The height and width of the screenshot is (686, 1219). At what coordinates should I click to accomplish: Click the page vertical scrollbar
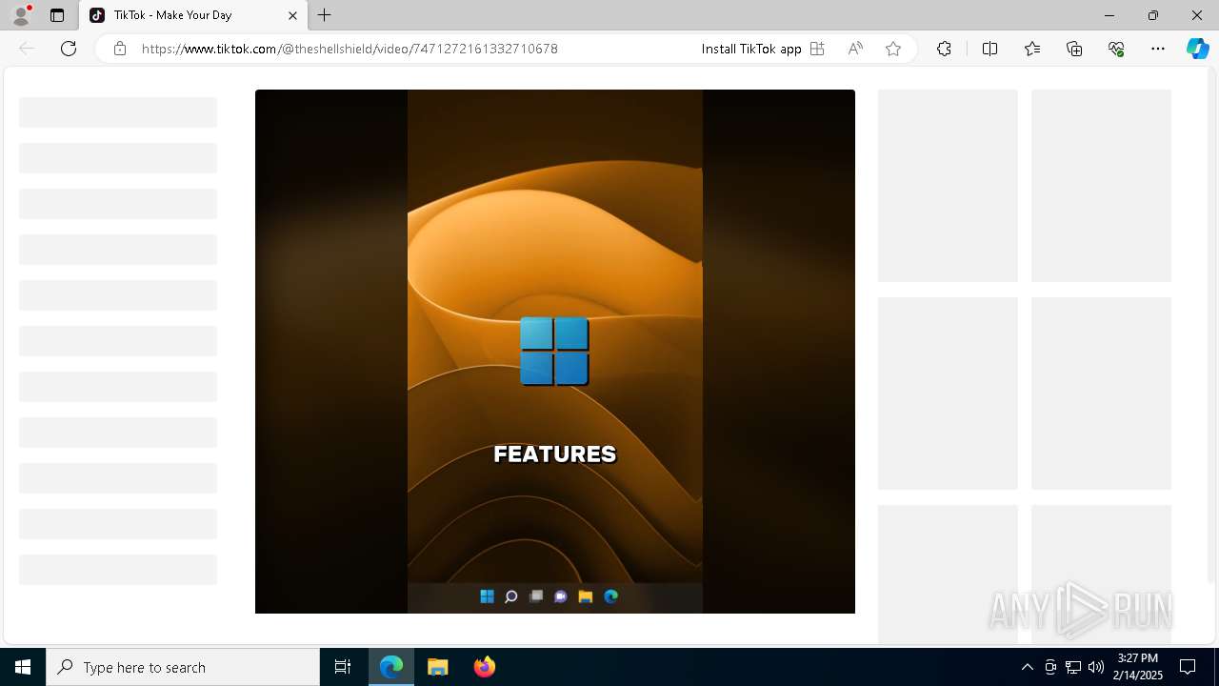point(1212,324)
